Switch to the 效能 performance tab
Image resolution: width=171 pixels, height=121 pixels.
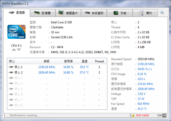point(120,13)
